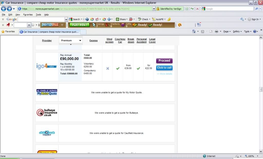Sort by Windscreen column header
The height and width of the screenshot is (159, 263).
109,40
